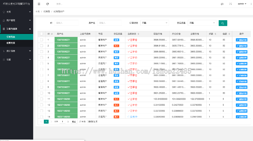Click the 用户名 filter input field
The image size is (253, 141).
coord(109,23)
